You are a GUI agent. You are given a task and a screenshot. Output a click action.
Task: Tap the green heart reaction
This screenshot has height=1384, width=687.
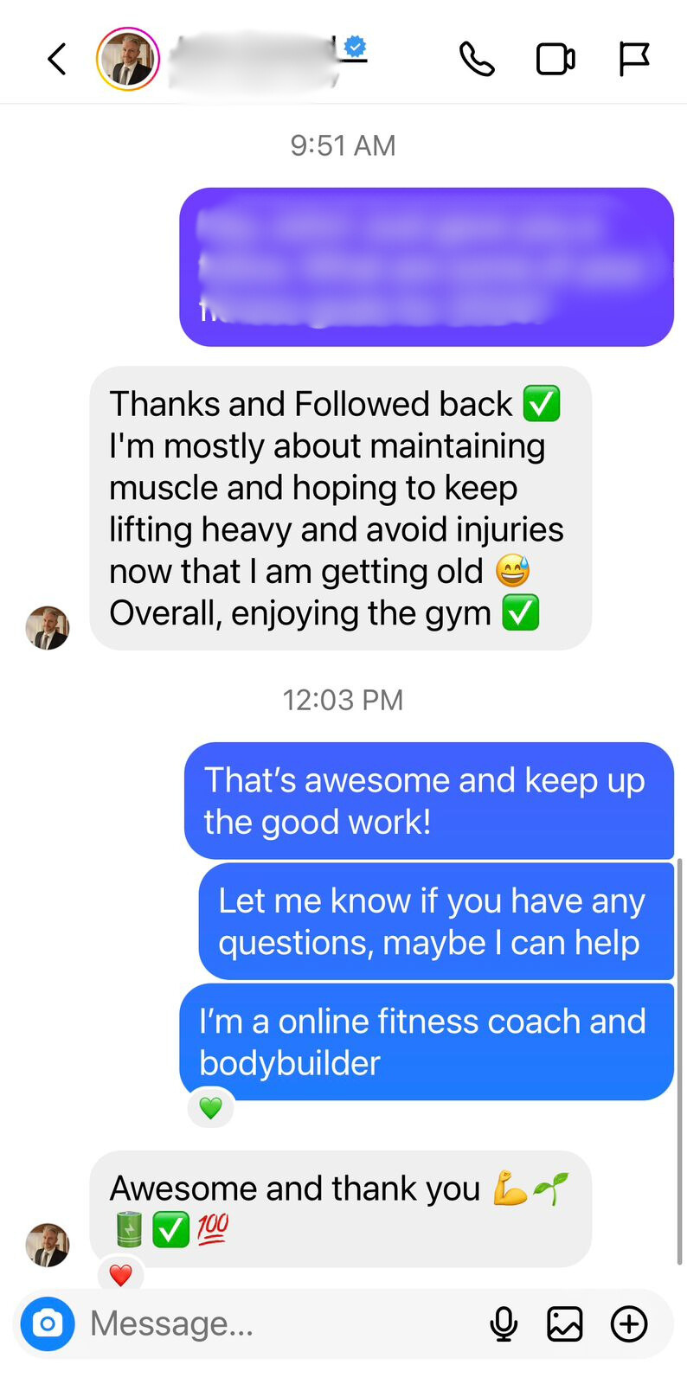tap(210, 1108)
